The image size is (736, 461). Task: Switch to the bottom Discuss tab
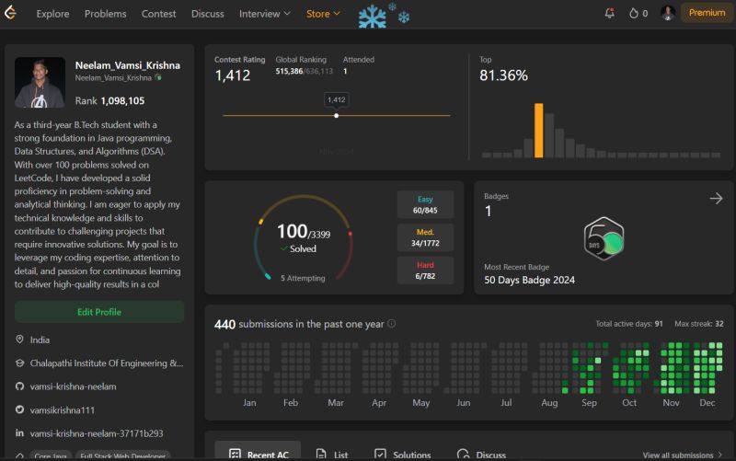(481, 454)
